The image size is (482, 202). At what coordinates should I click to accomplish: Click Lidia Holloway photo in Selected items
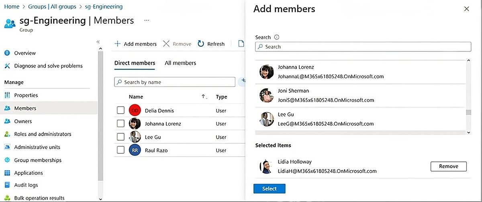266,166
